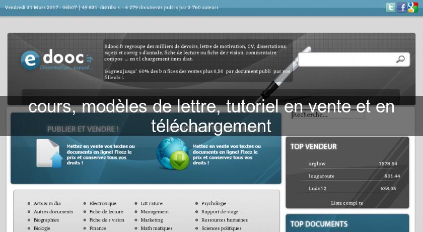Open the Facebook social icon
423x232 pixels.
[401, 7]
